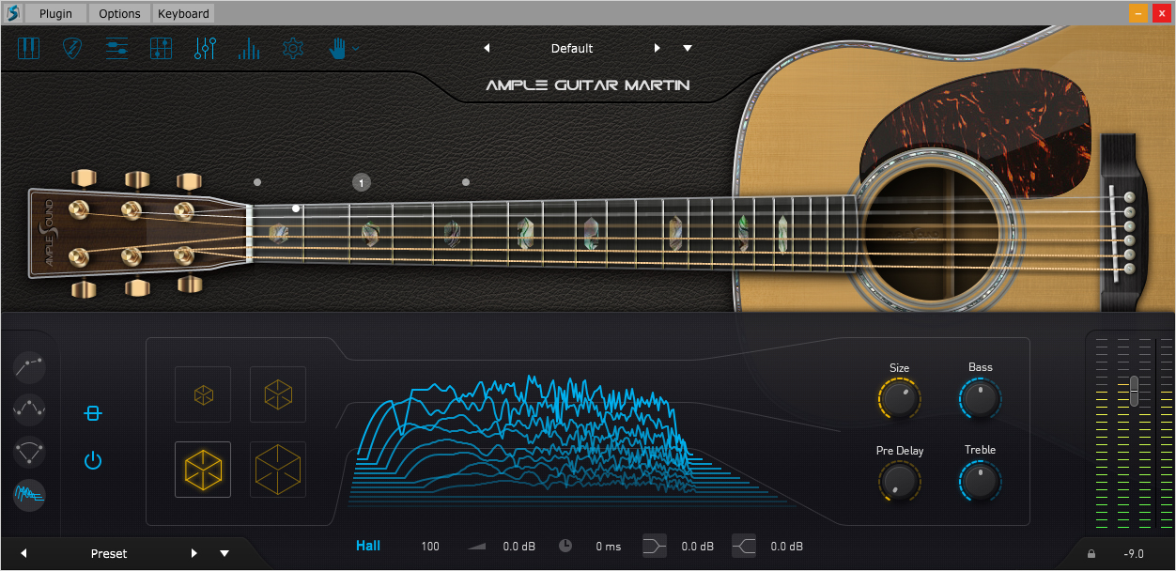Select the medium cube room type
1176x571 pixels.
tap(278, 394)
